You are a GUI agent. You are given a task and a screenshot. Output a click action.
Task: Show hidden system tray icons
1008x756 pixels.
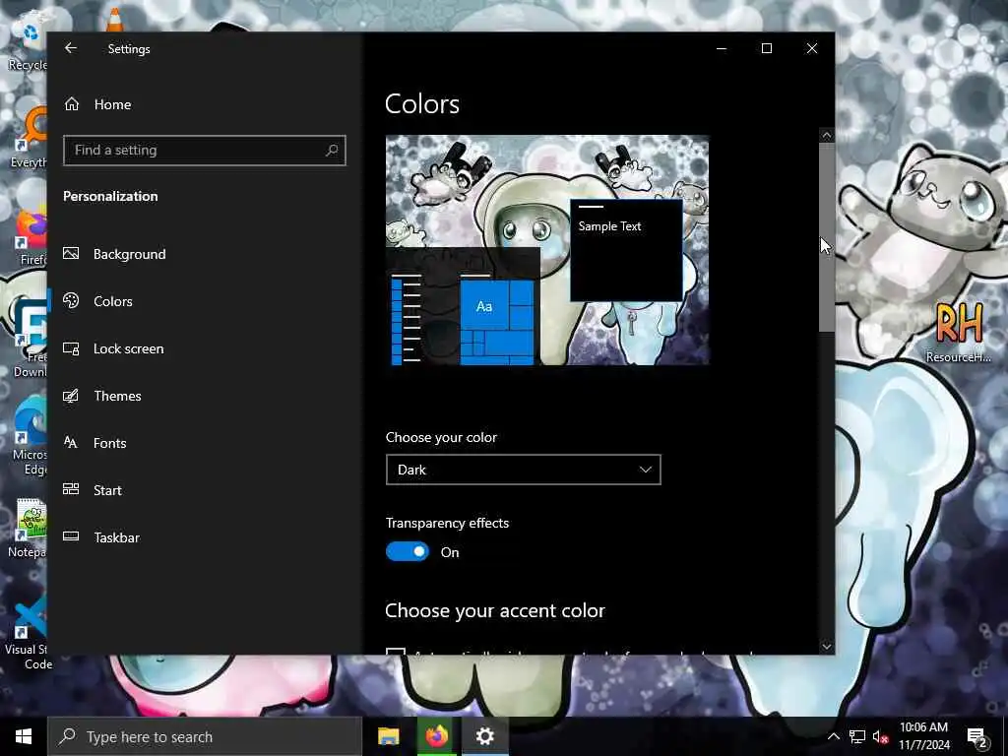pos(833,736)
